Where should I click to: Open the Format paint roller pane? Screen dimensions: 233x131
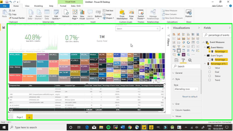[183, 60]
